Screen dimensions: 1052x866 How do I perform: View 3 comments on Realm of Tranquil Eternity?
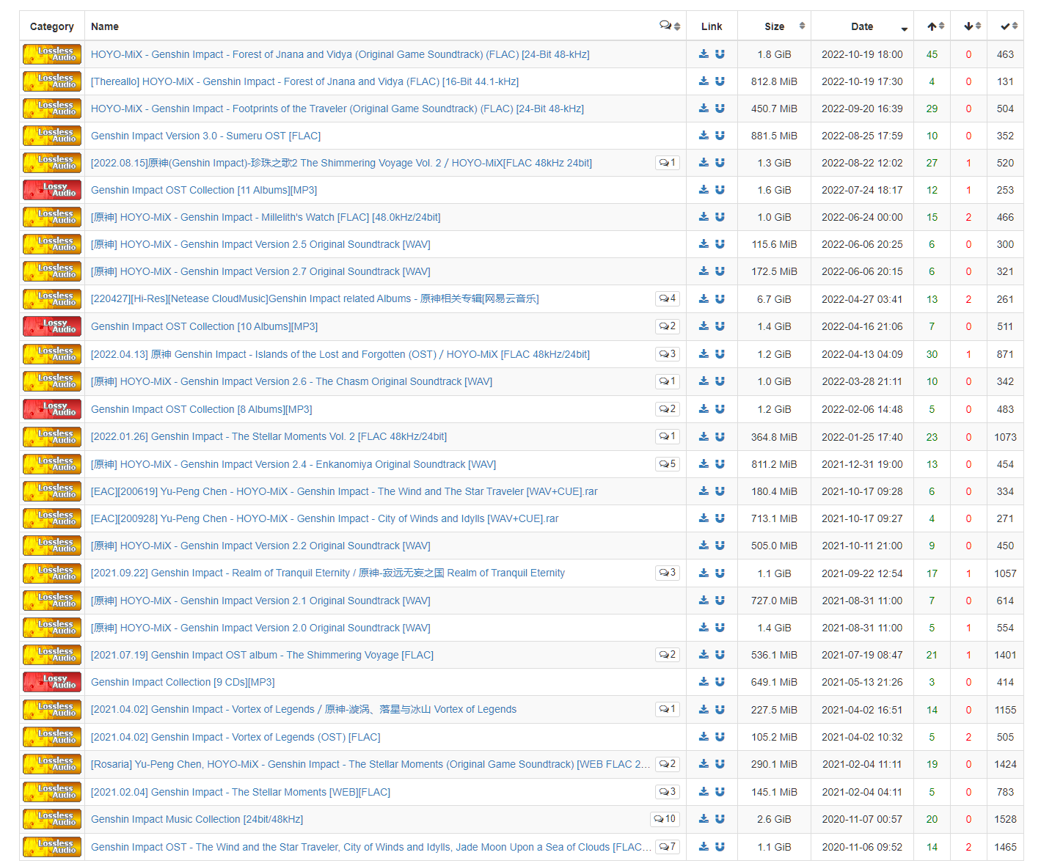click(668, 573)
